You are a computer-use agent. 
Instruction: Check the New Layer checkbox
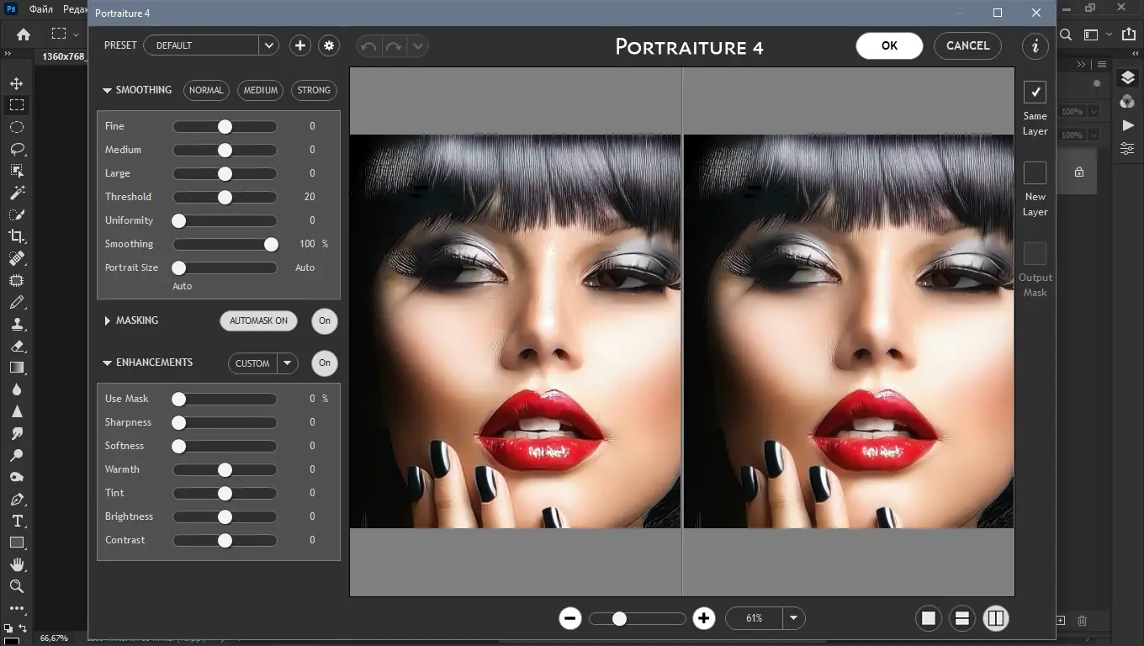[1035, 172]
